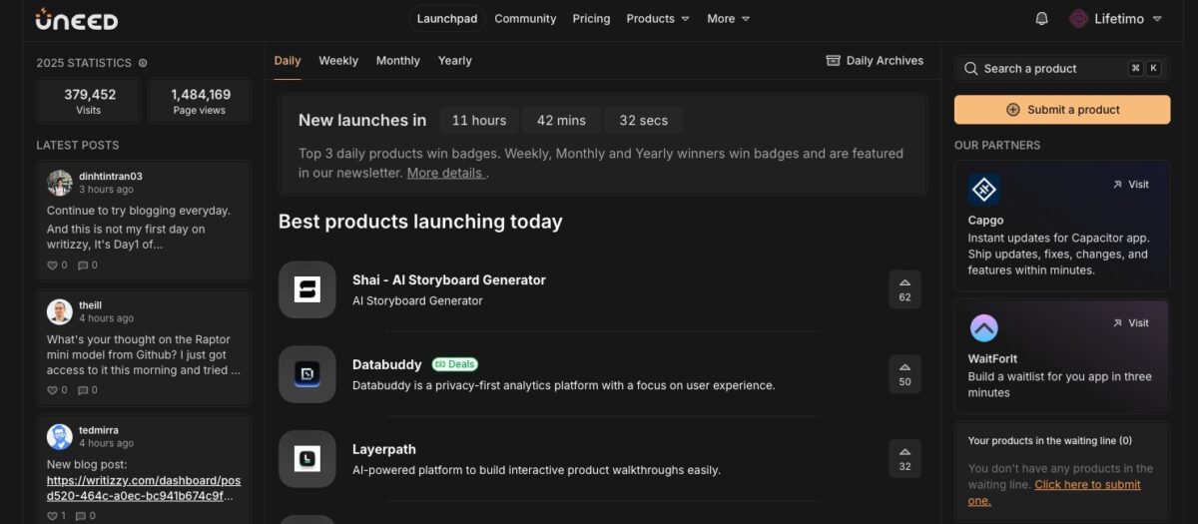Open the Shai AI Storyboard Generator icon
This screenshot has height=524, width=1198.
(x=306, y=289)
